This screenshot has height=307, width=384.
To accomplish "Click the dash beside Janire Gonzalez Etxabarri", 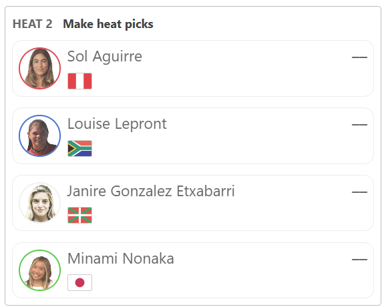I will click(x=359, y=192).
